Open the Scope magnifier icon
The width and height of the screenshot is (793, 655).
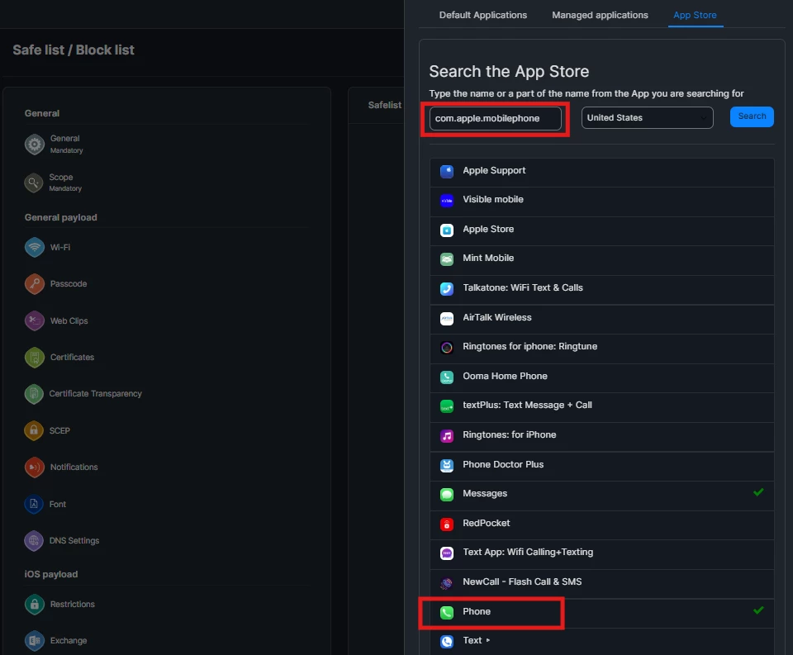[34, 183]
